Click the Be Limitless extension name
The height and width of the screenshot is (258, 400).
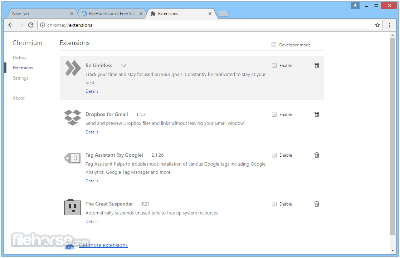pos(99,65)
